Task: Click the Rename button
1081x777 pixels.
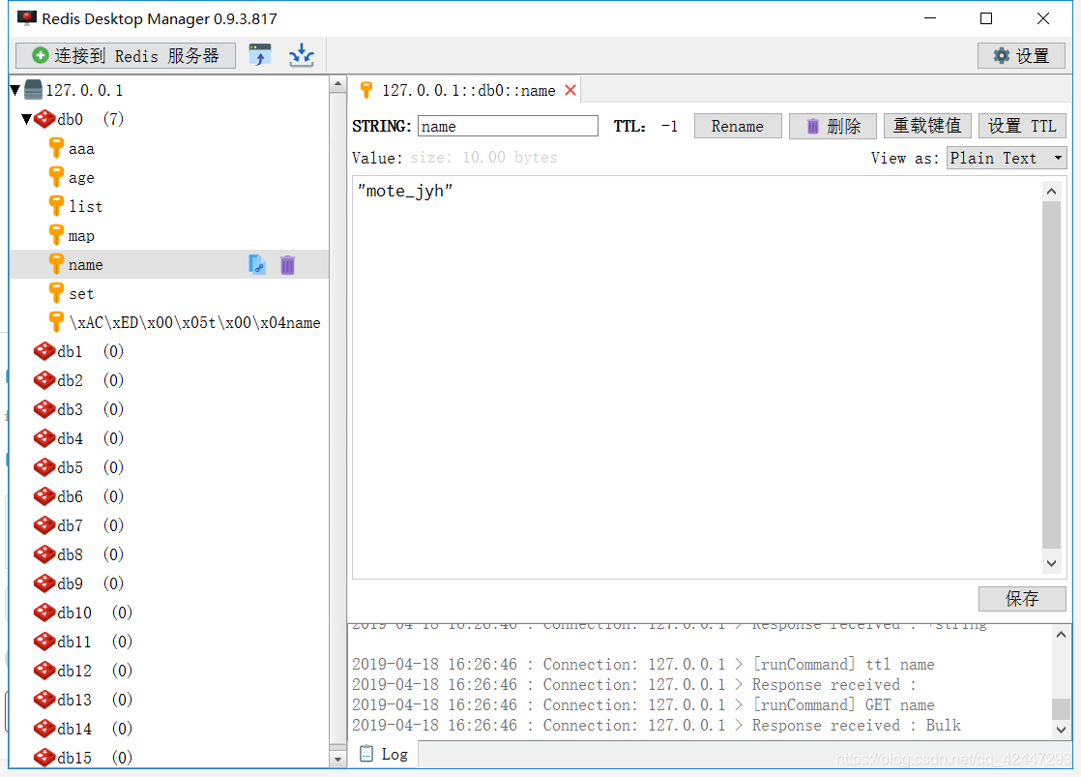Action: [x=738, y=127]
